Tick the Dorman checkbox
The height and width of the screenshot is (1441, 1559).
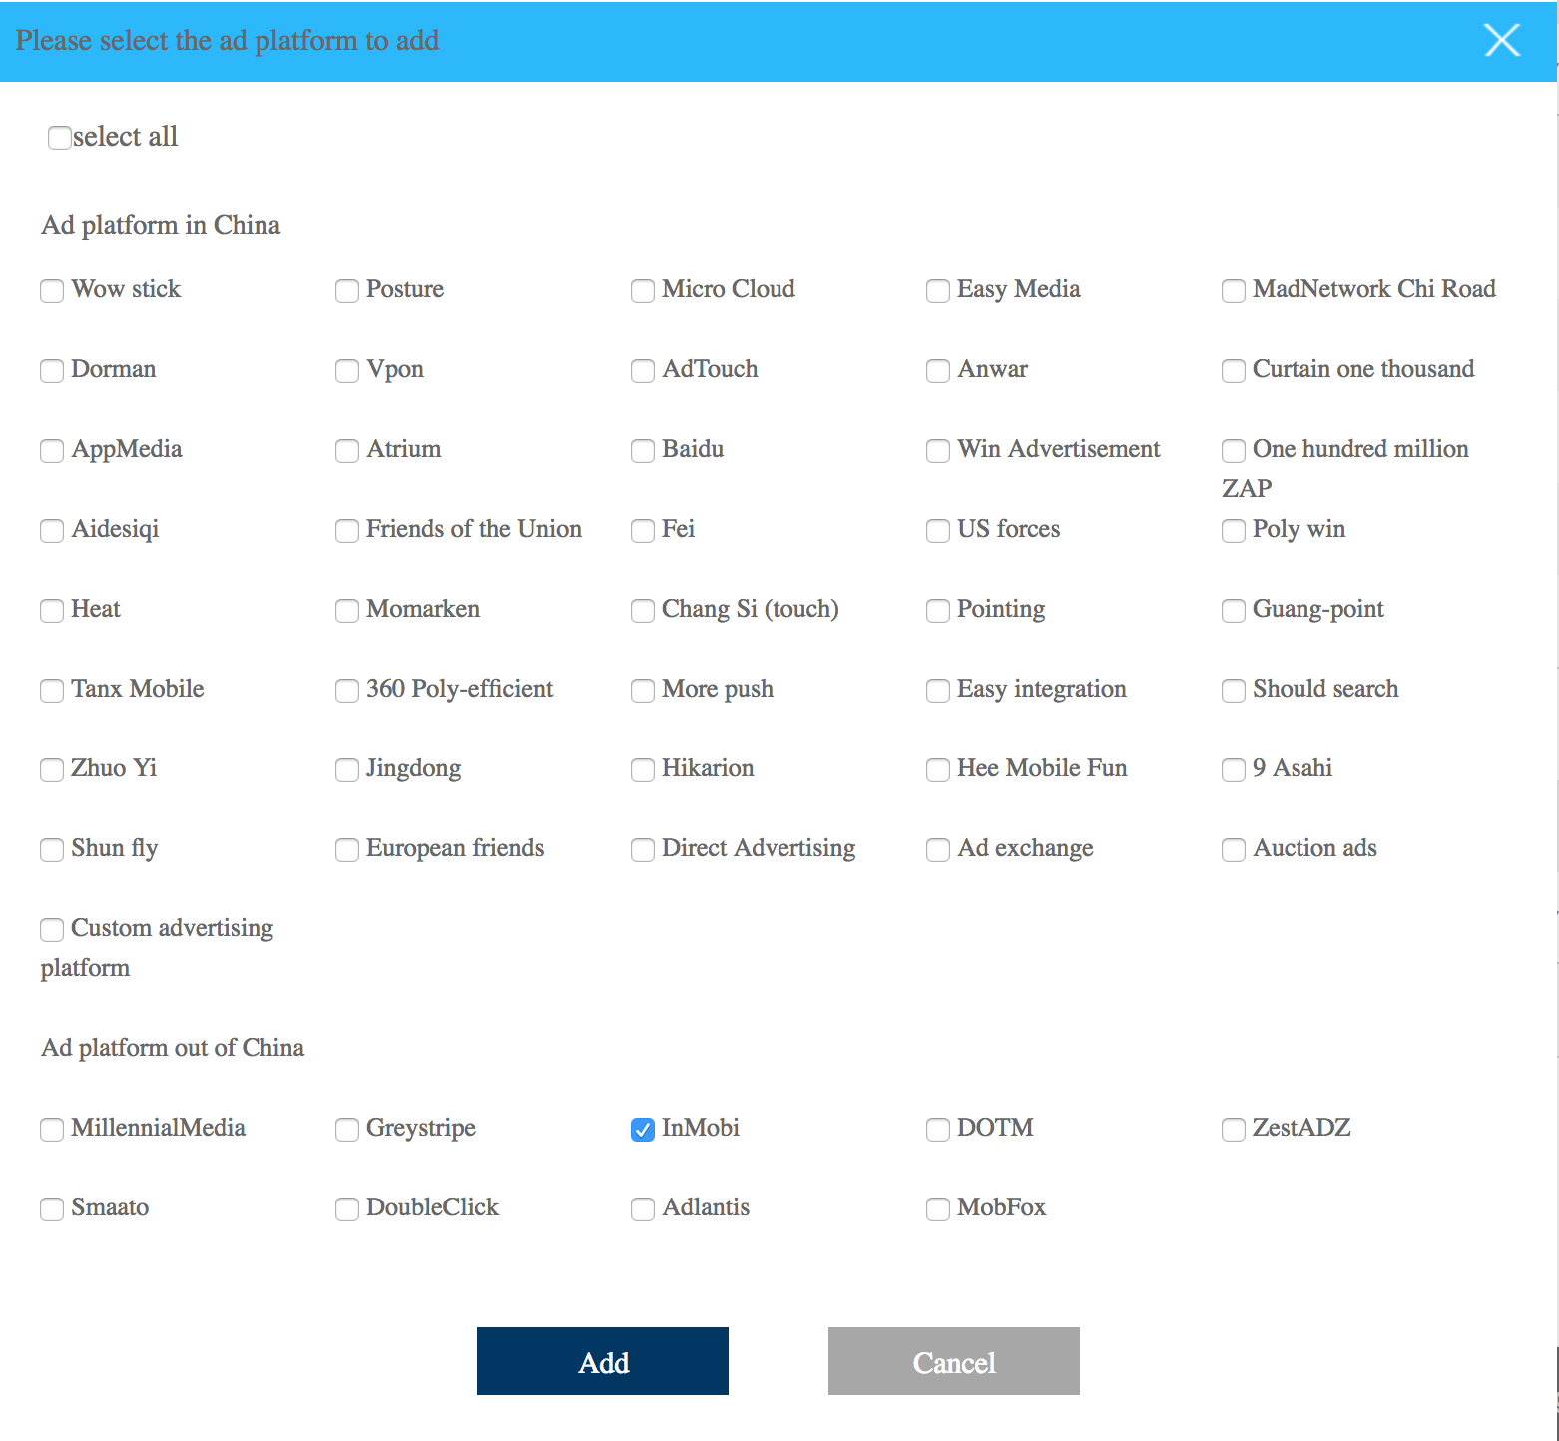click(52, 371)
